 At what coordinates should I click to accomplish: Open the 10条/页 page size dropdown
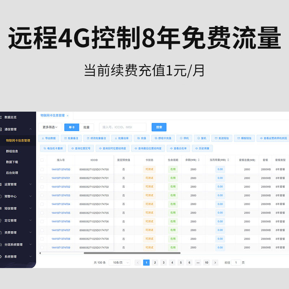tap(120, 263)
